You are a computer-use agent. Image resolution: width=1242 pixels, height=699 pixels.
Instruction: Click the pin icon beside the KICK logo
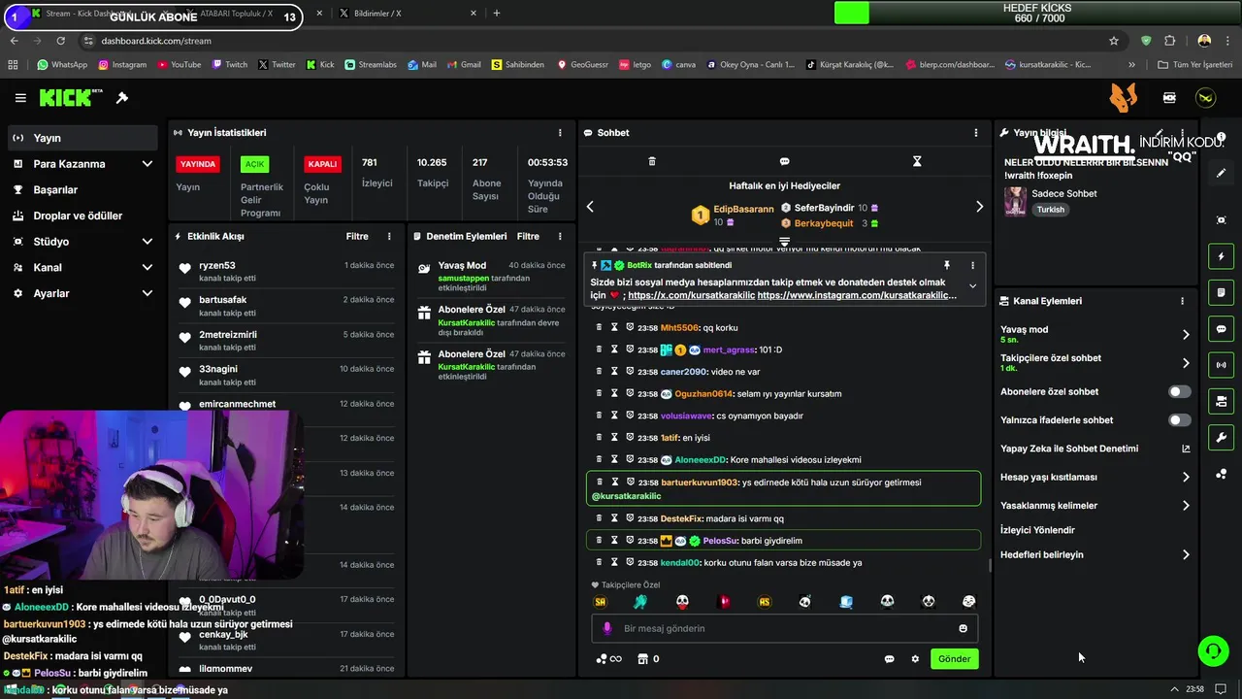(x=122, y=98)
